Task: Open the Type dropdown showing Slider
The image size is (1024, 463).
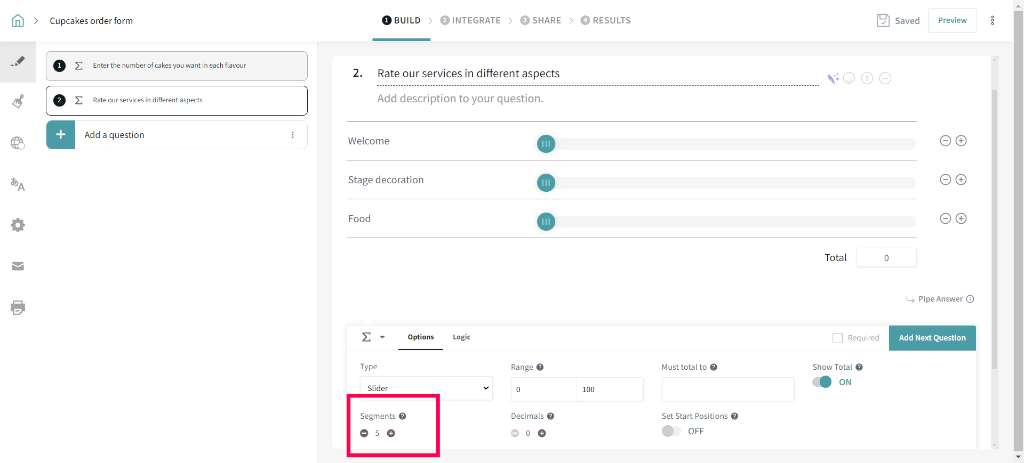Action: coord(426,388)
